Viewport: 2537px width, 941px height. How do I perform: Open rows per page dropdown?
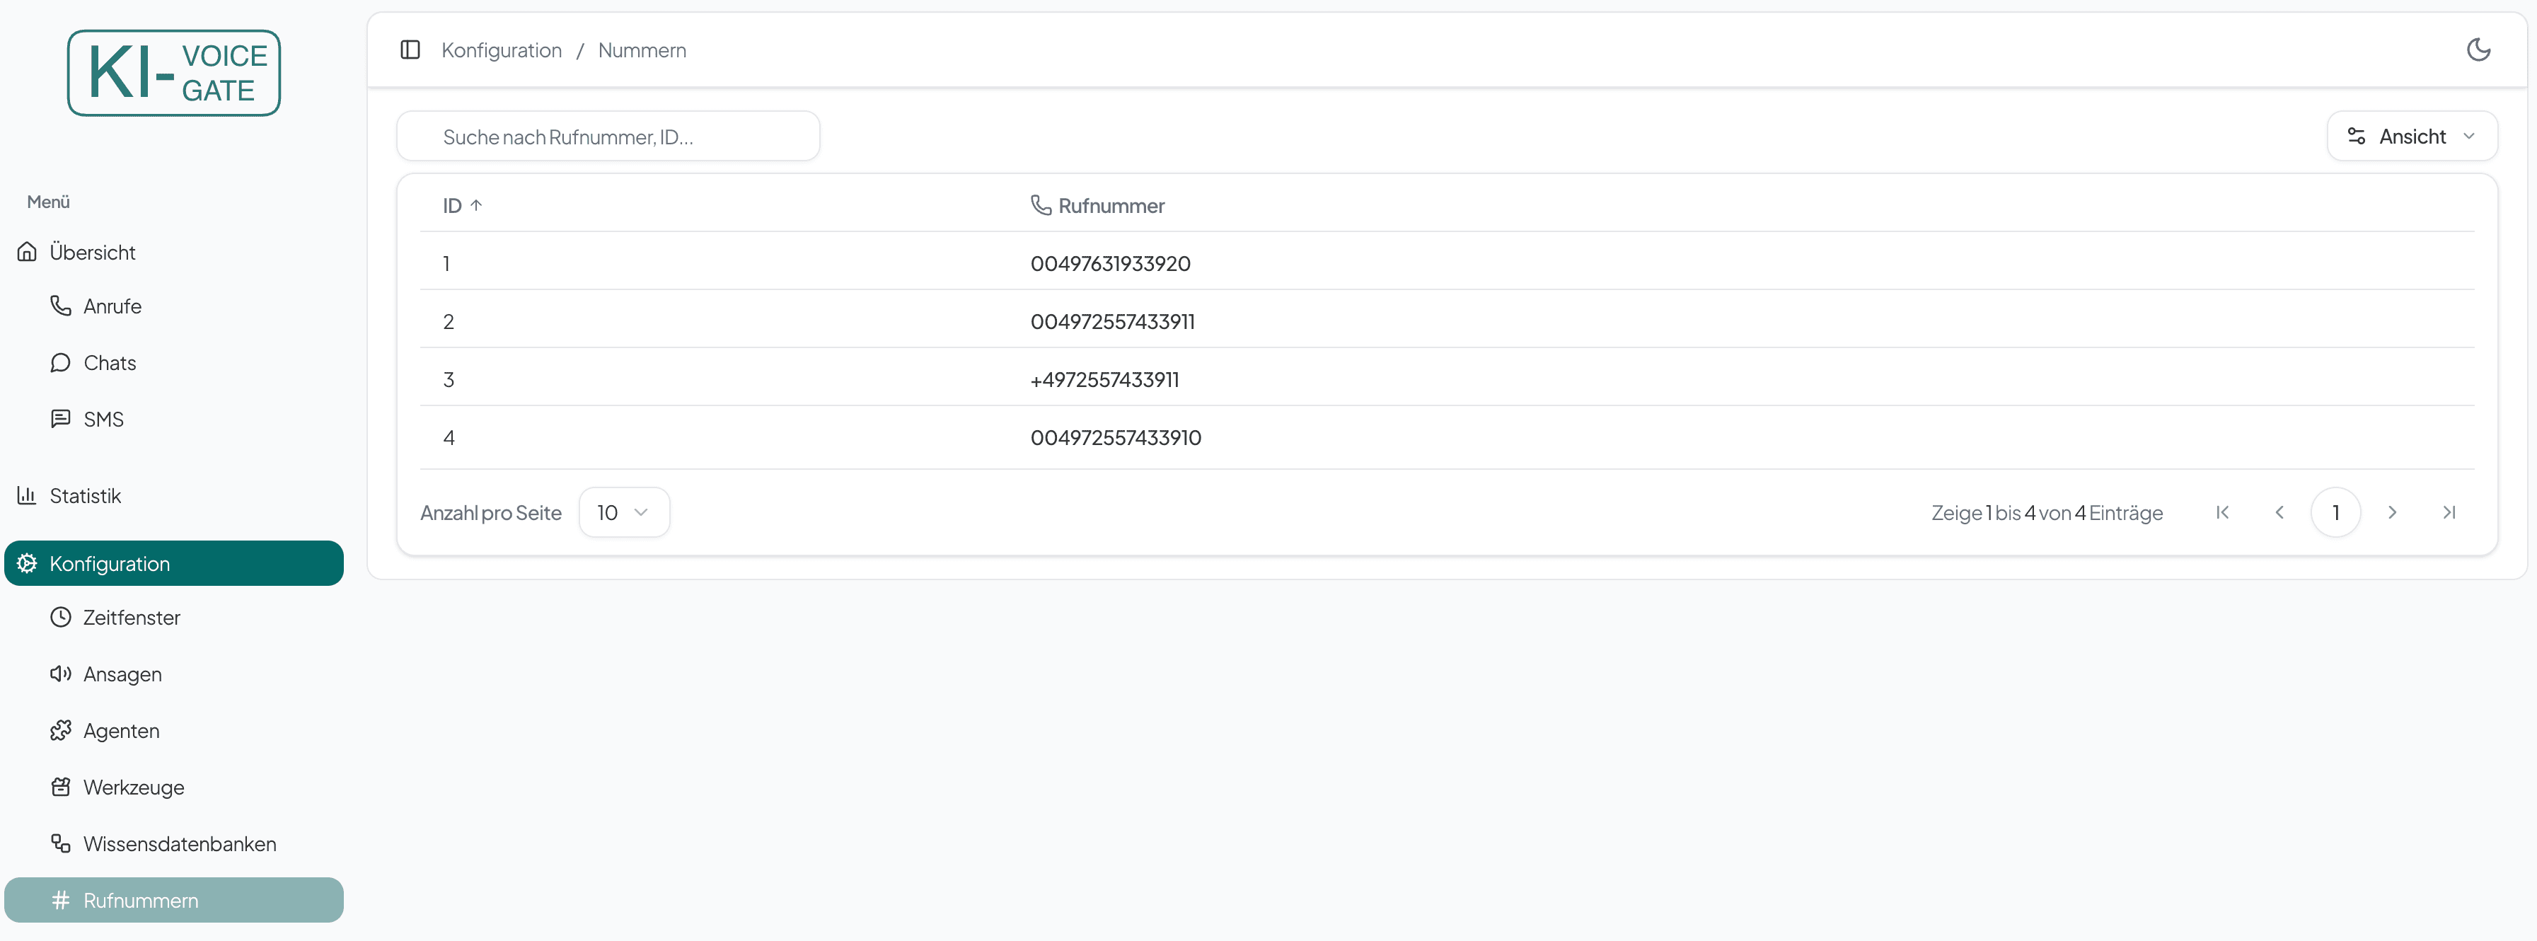623,512
